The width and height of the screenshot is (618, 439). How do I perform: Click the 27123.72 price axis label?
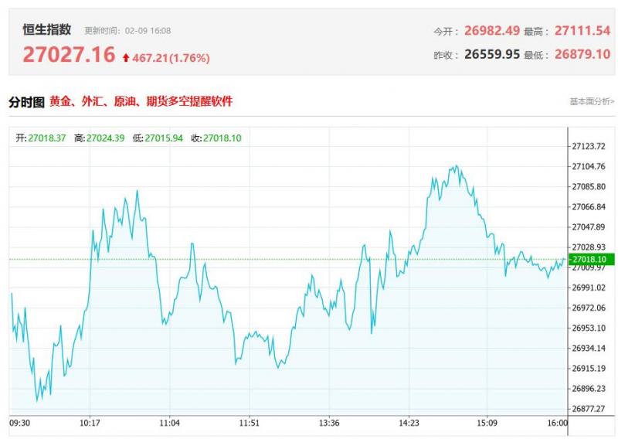[588, 147]
